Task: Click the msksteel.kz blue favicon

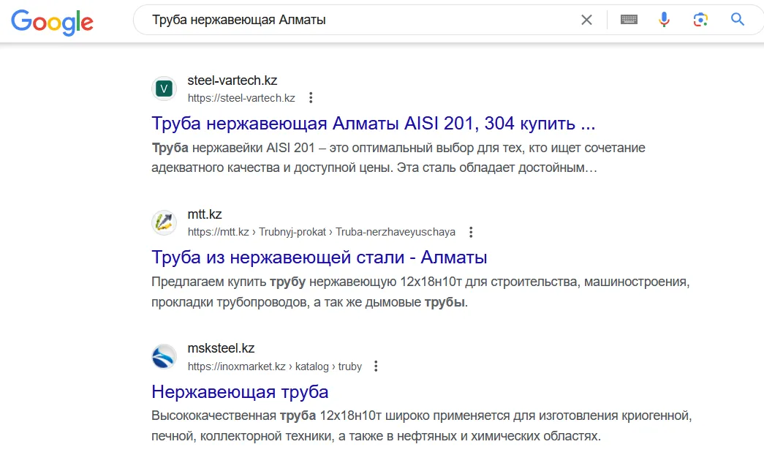Action: pos(164,357)
